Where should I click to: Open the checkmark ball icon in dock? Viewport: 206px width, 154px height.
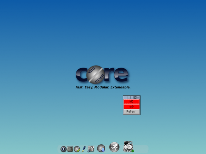click(77, 149)
